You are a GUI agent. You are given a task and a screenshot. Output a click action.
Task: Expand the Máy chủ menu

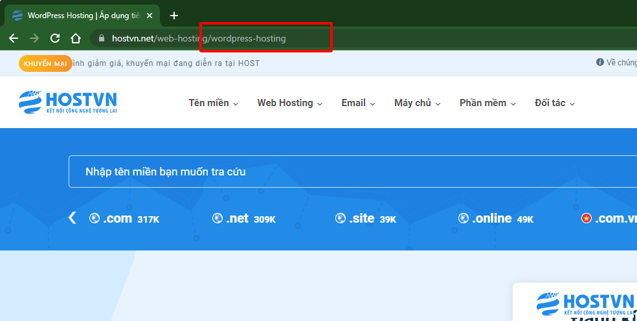417,103
